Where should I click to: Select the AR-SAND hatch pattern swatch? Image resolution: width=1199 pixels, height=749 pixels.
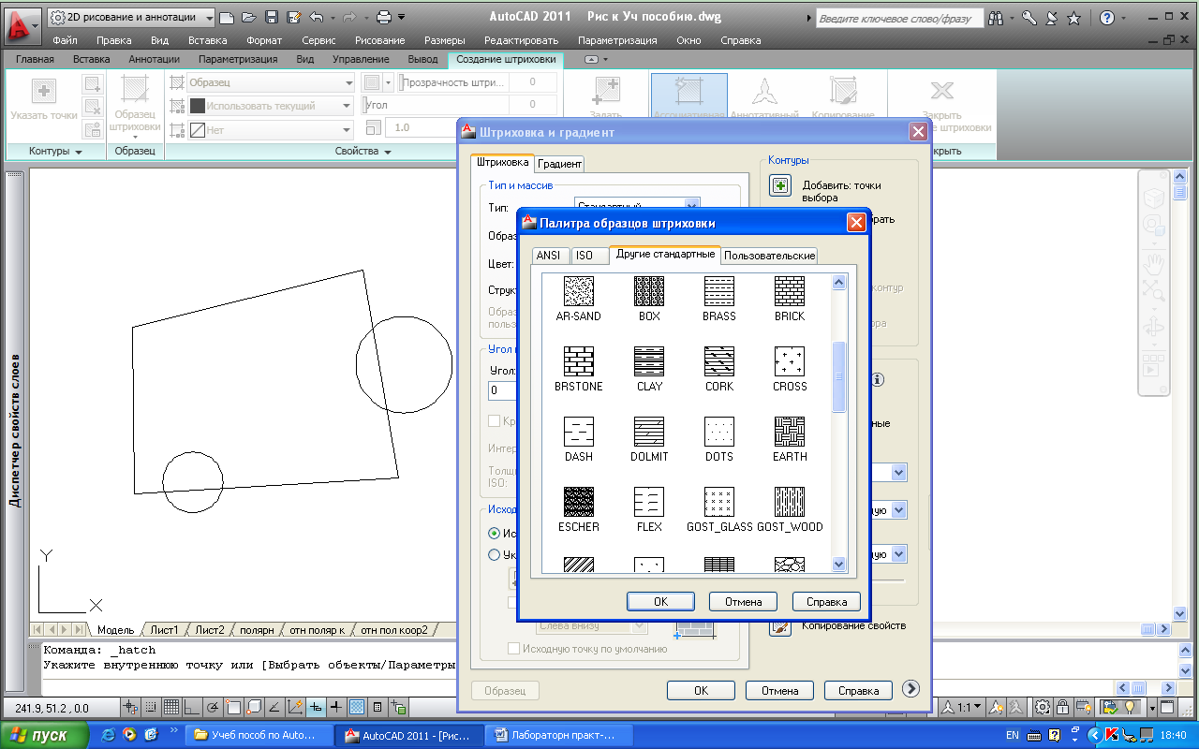coord(578,291)
